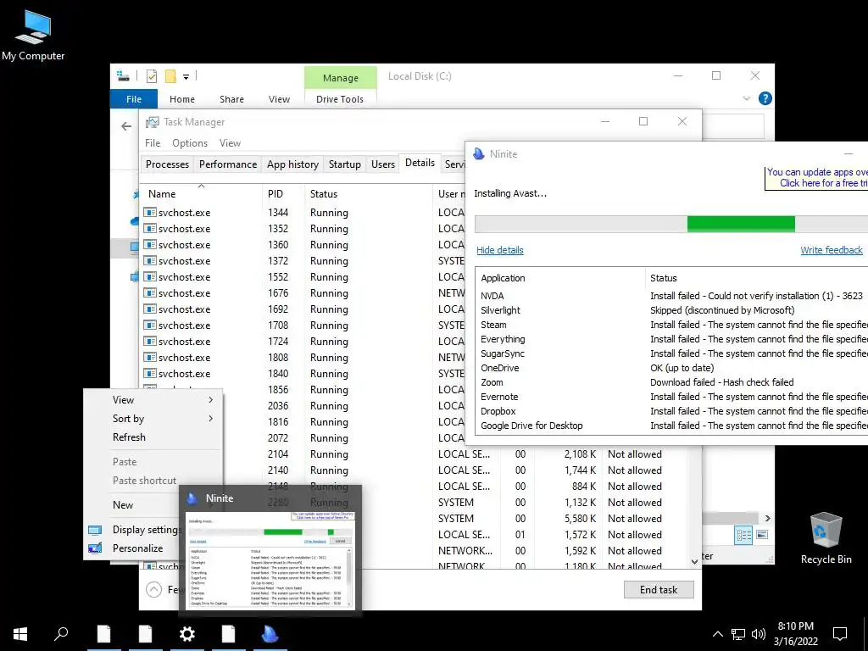This screenshot has width=868, height=651.
Task: Click the File Explorer help question mark icon
Action: tap(765, 98)
